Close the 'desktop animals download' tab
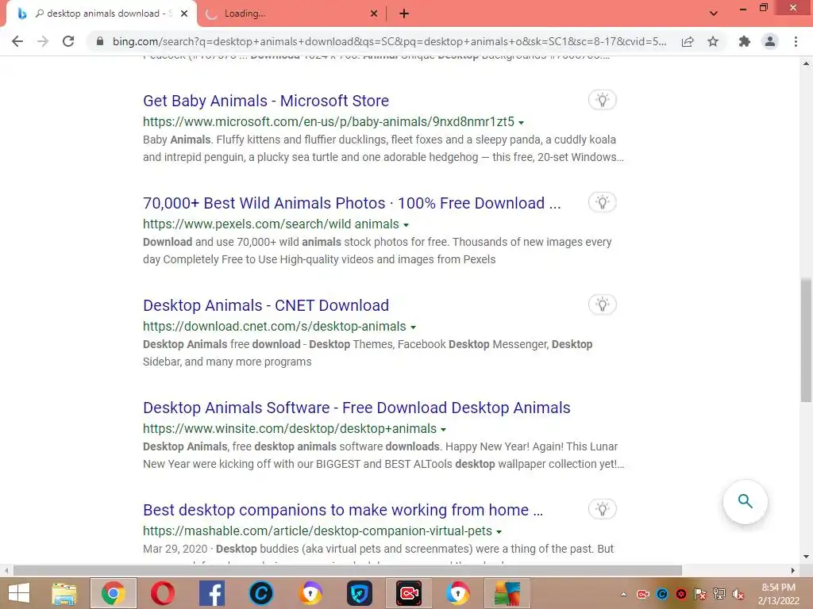The image size is (813, 609). pos(184,13)
